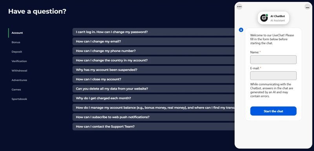Expand 'Why do I get charged each month?'
Viewport: 314px width, 151px height.
(x=153, y=98)
